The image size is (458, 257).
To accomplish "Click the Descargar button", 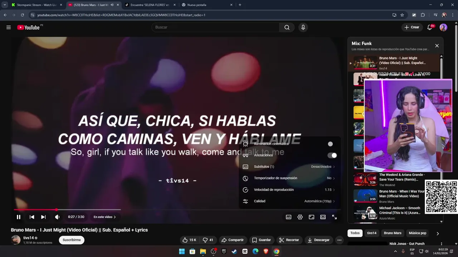I will (318, 240).
